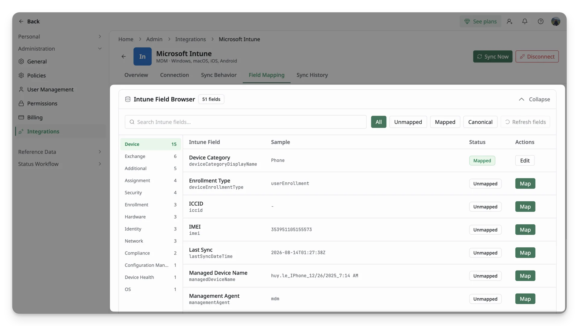579x326 pixels.
Task: Select the Security category
Action: [150, 193]
